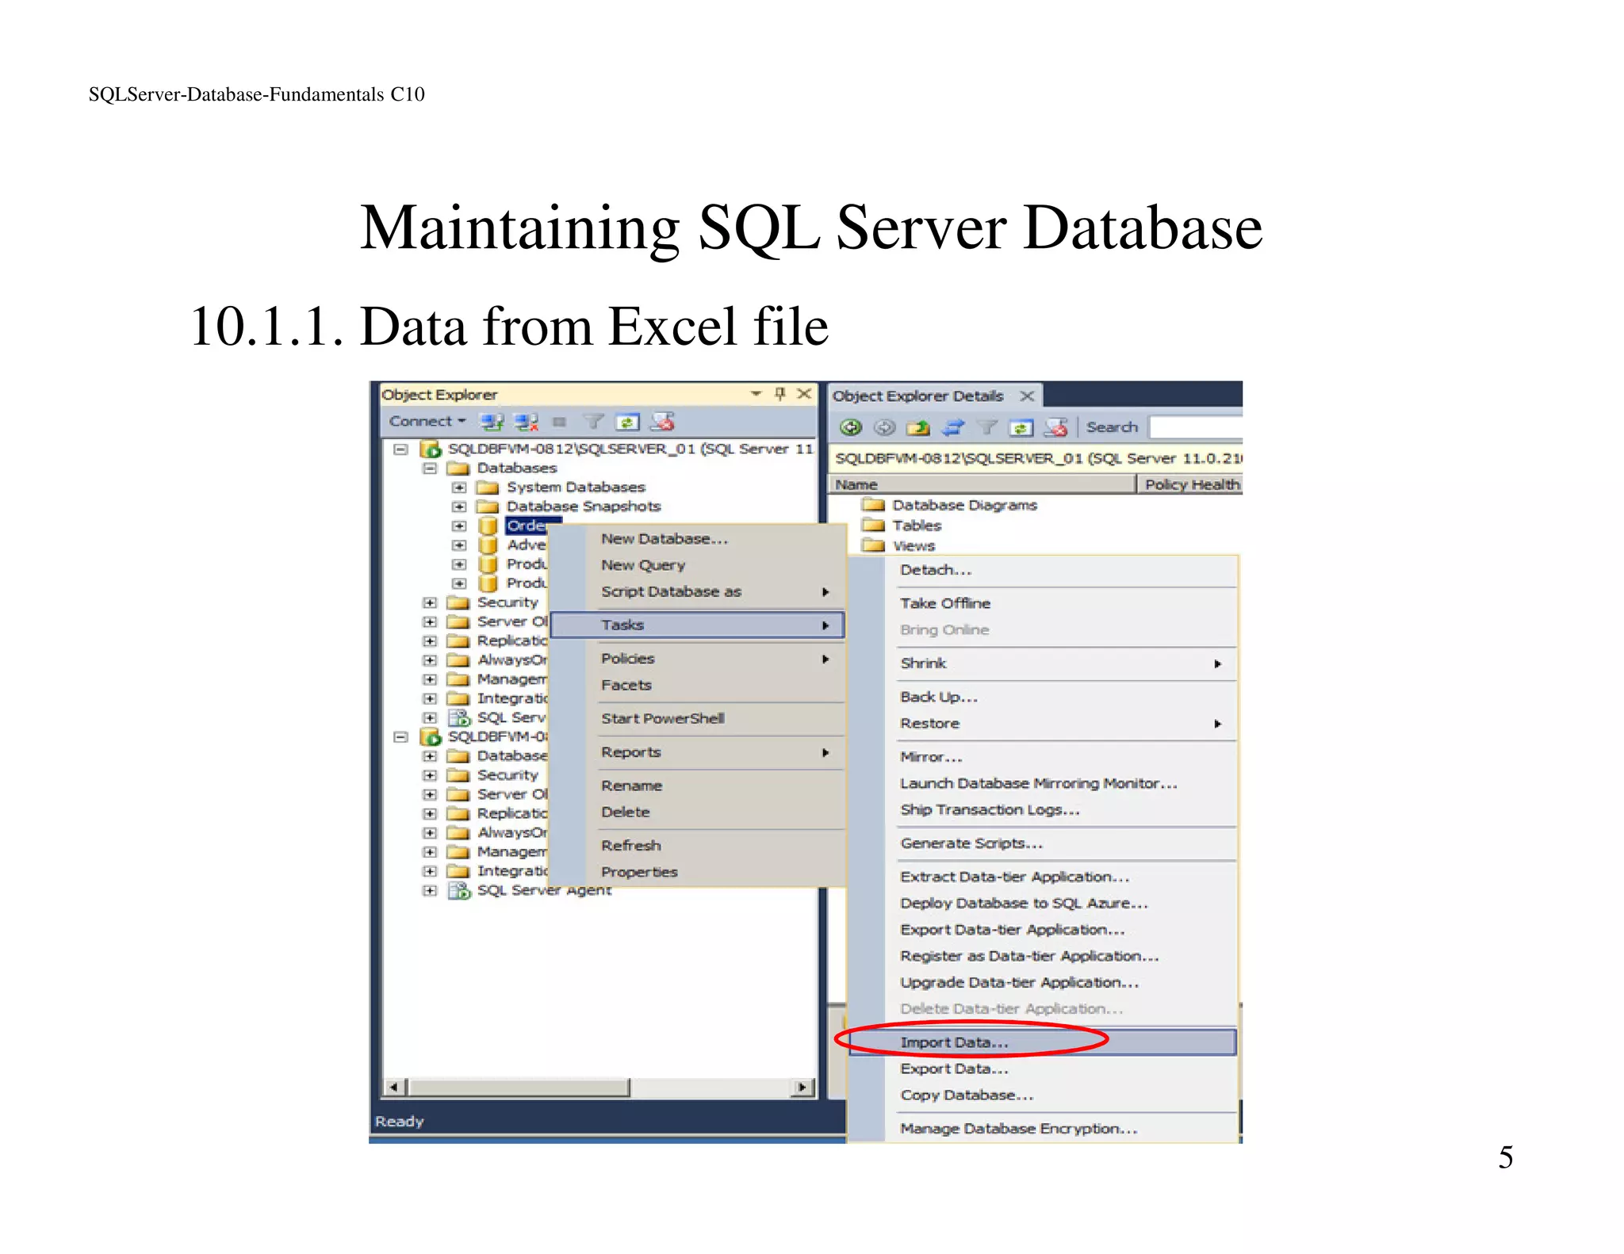The image size is (1624, 1254).
Task: Expand the SQL Server Agent node at bottom
Action: pyautogui.click(x=430, y=891)
